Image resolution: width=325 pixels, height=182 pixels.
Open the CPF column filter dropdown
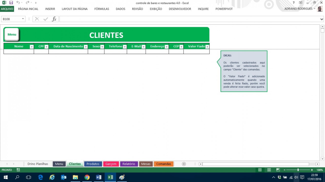46,47
